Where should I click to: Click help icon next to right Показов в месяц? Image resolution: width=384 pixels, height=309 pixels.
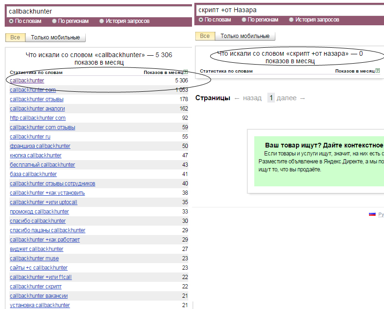377,71
